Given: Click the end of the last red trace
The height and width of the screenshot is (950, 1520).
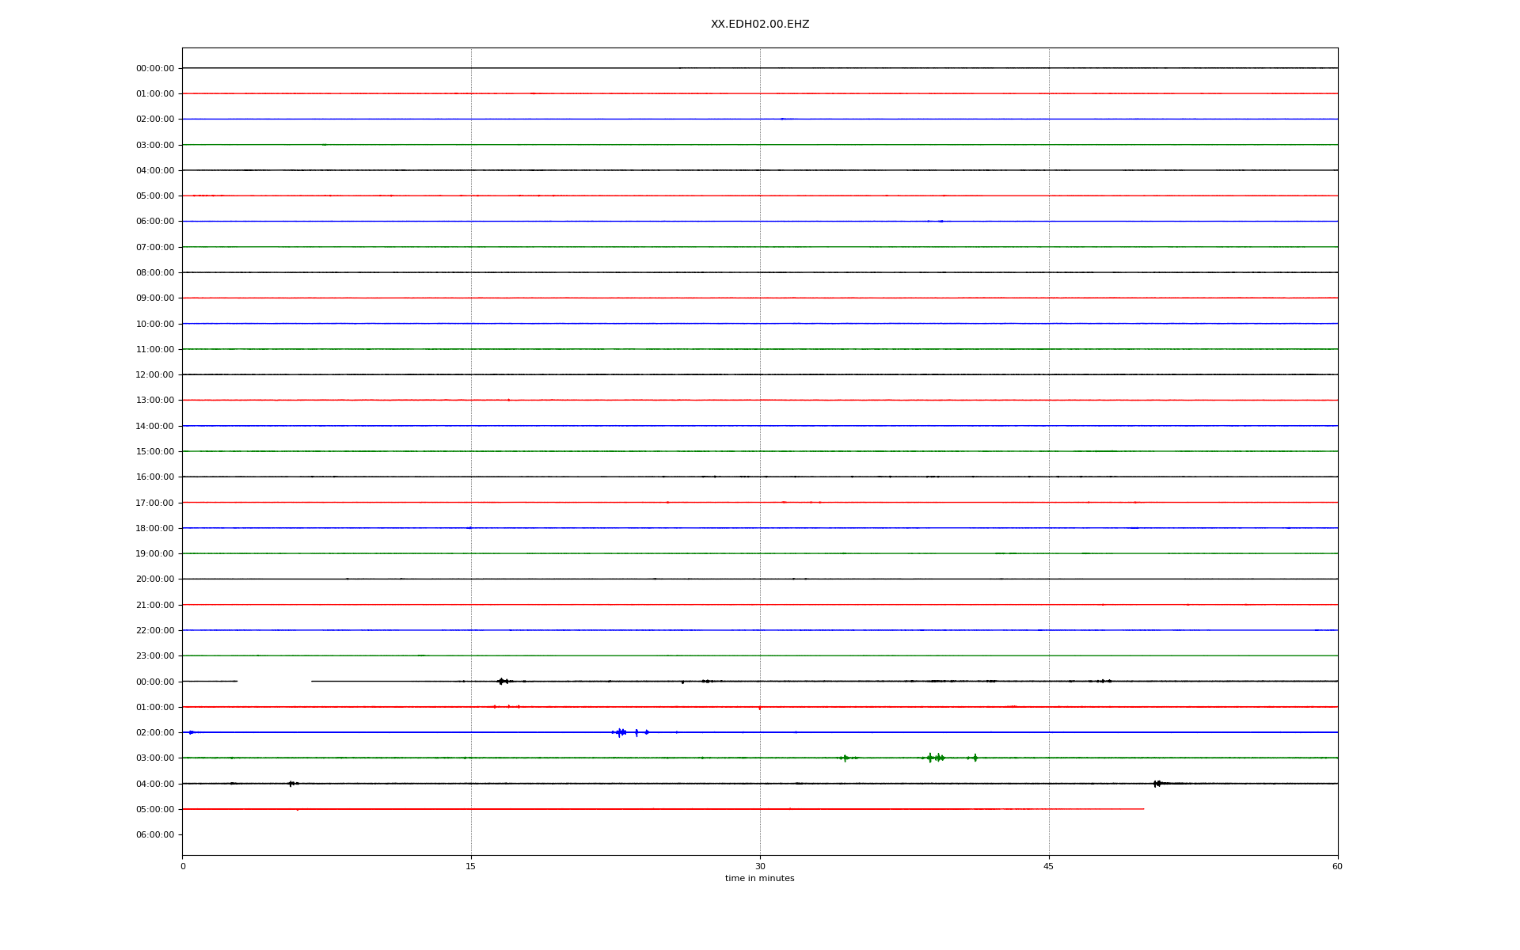Looking at the screenshot, I should pos(1142,809).
